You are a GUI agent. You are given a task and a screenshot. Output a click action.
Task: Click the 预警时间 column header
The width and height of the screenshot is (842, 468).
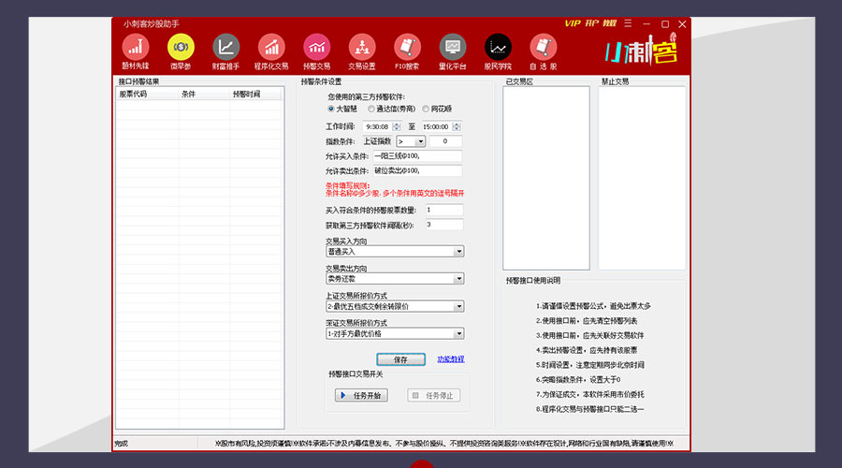[255, 94]
